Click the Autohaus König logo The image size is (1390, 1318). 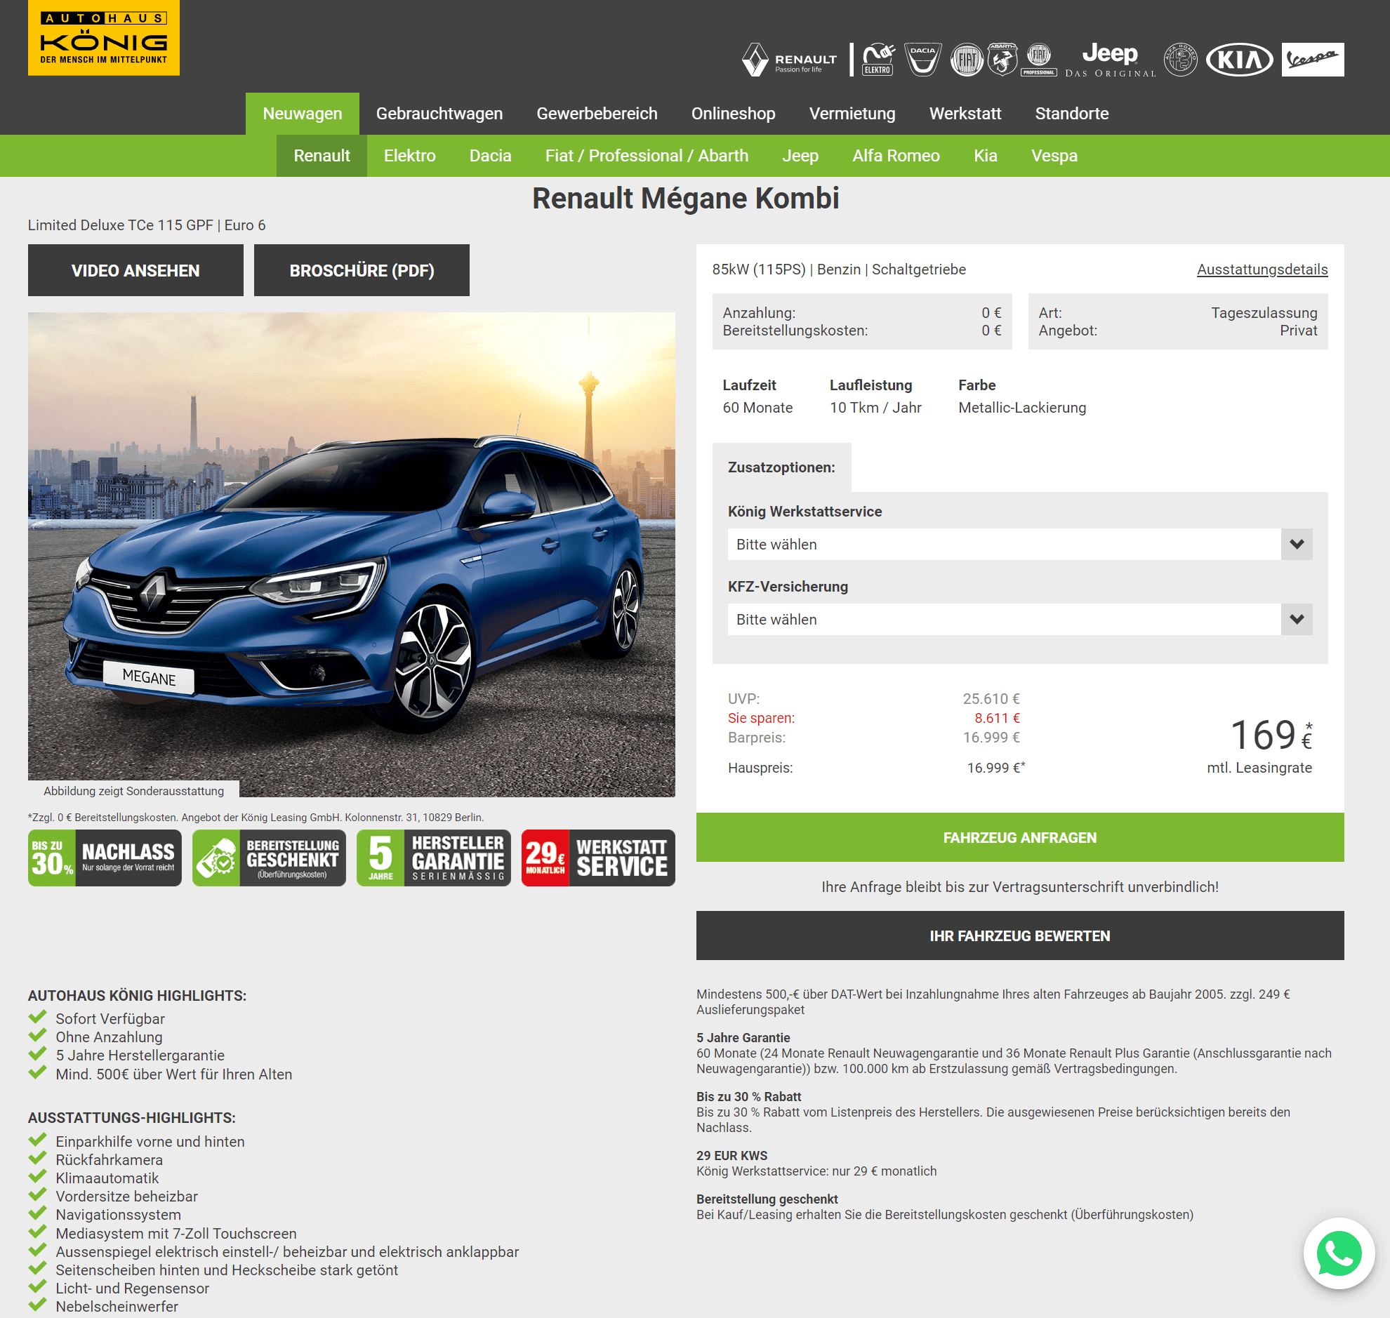pos(103,38)
